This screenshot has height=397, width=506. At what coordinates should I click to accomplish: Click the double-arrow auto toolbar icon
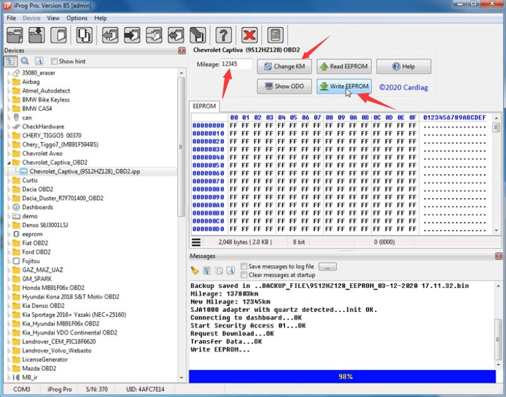176,35
